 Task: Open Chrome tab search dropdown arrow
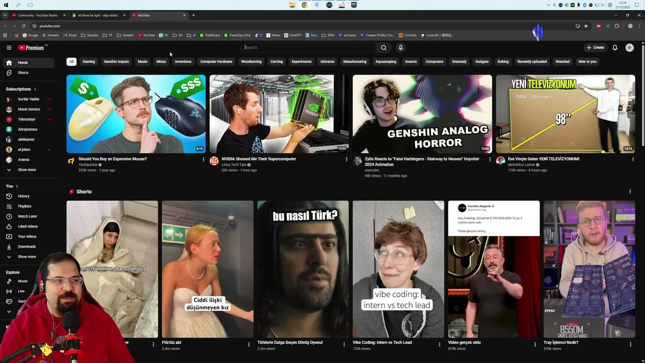click(x=5, y=15)
